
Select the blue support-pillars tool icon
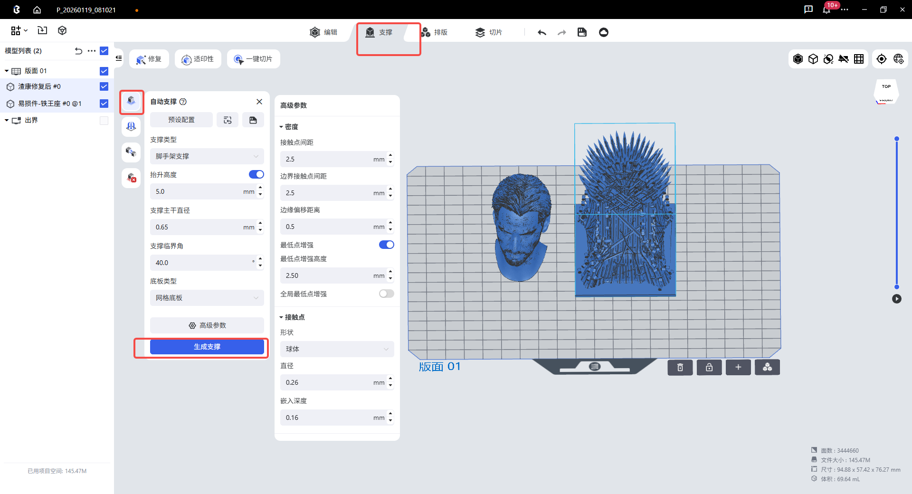click(x=131, y=126)
